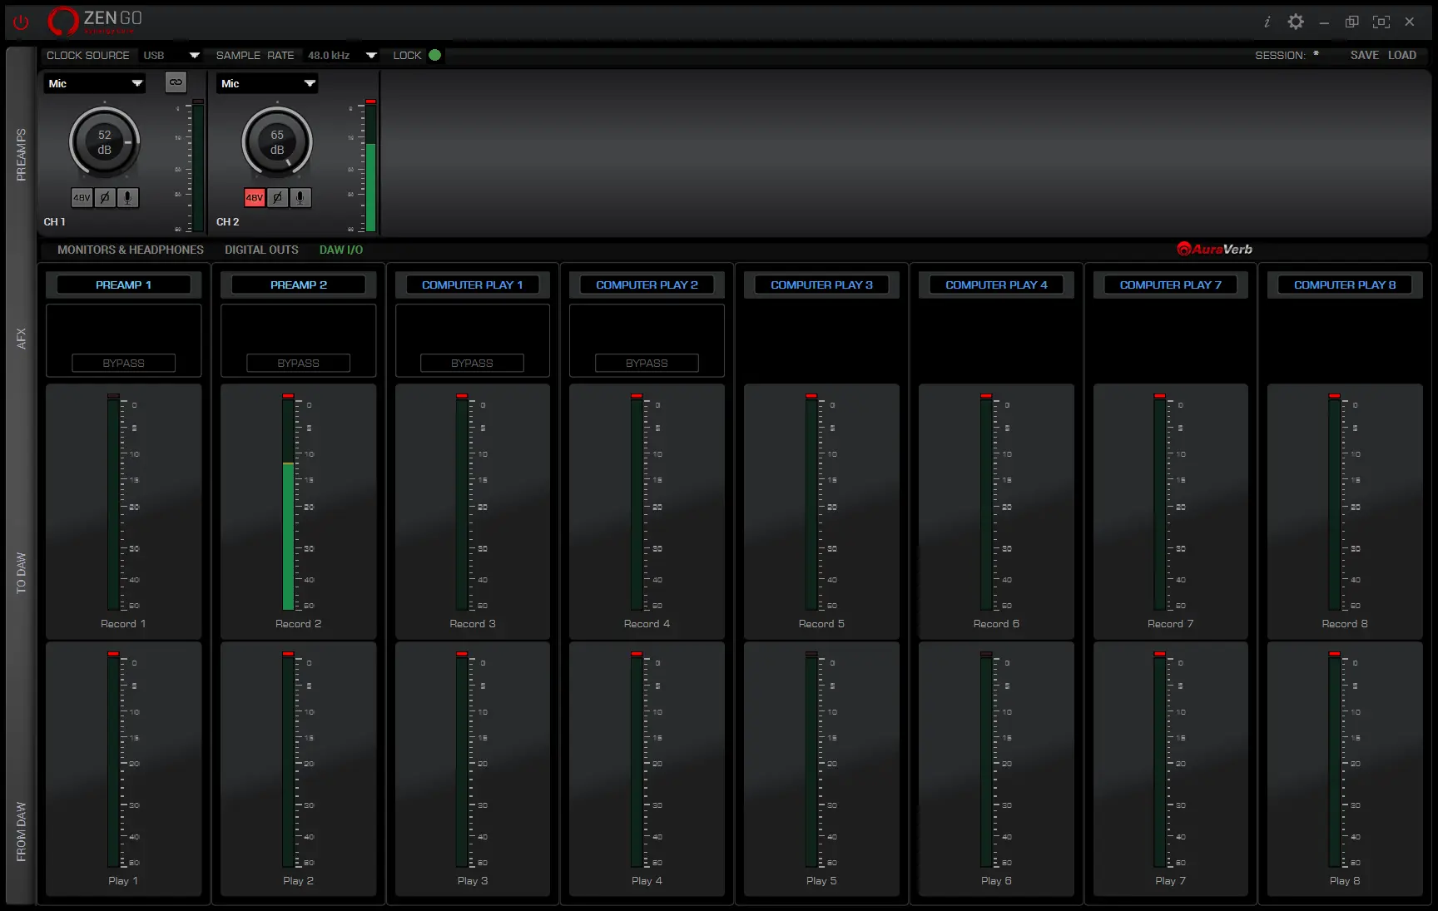Viewport: 1438px width, 911px height.
Task: Select the COMPUTER PLAY 3 source label
Action: pyautogui.click(x=821, y=285)
